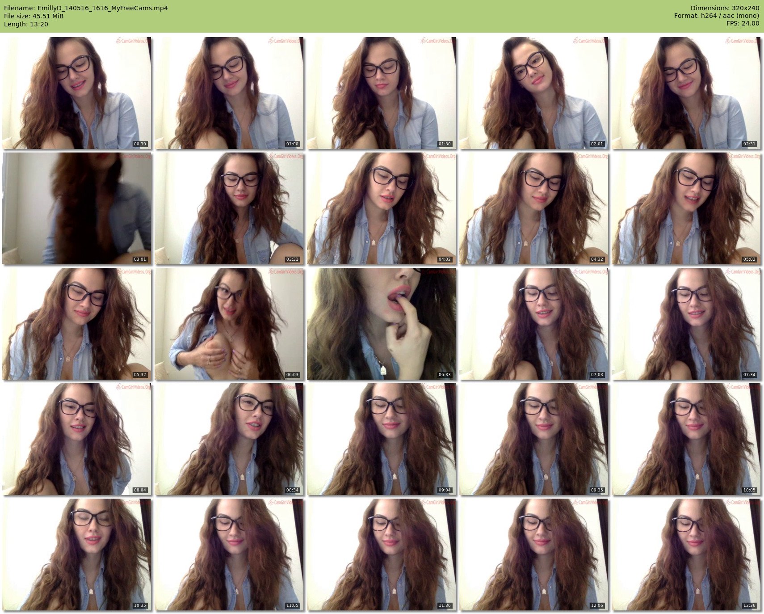764x614 pixels.
Task: Select the frame stamped 01:00
Action: 229,93
